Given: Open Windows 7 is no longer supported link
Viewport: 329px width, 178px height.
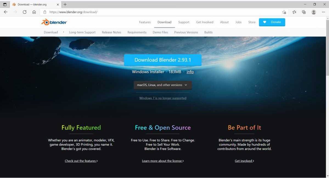Looking at the screenshot, I should pyautogui.click(x=163, y=98).
